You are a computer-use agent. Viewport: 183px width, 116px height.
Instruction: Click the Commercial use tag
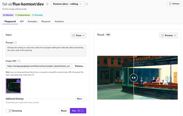(x=23, y=15)
